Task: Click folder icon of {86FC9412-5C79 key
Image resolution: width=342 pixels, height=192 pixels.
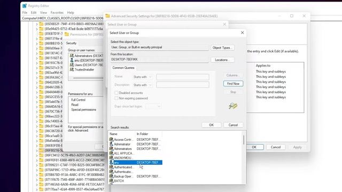Action: click(x=41, y=155)
